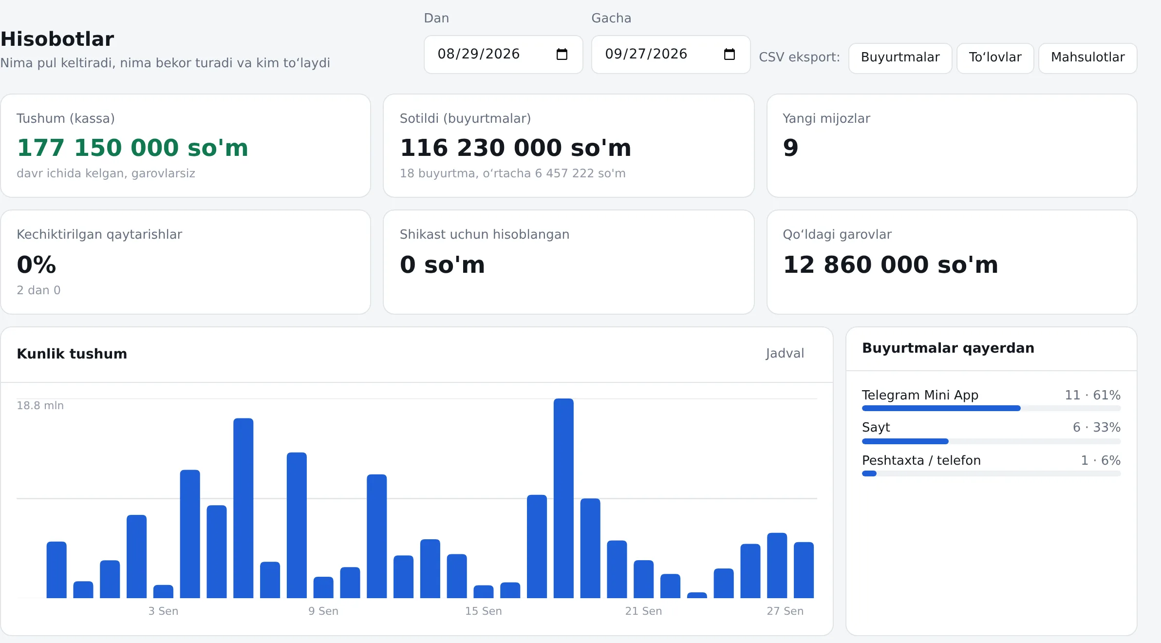Click the Kunlik tushum chart title
1161x643 pixels.
tap(72, 354)
